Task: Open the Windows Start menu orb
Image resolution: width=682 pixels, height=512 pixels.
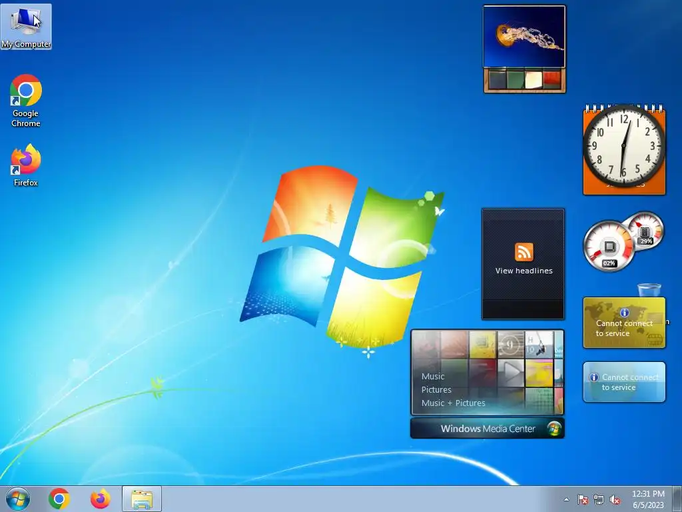Action: pos(18,499)
